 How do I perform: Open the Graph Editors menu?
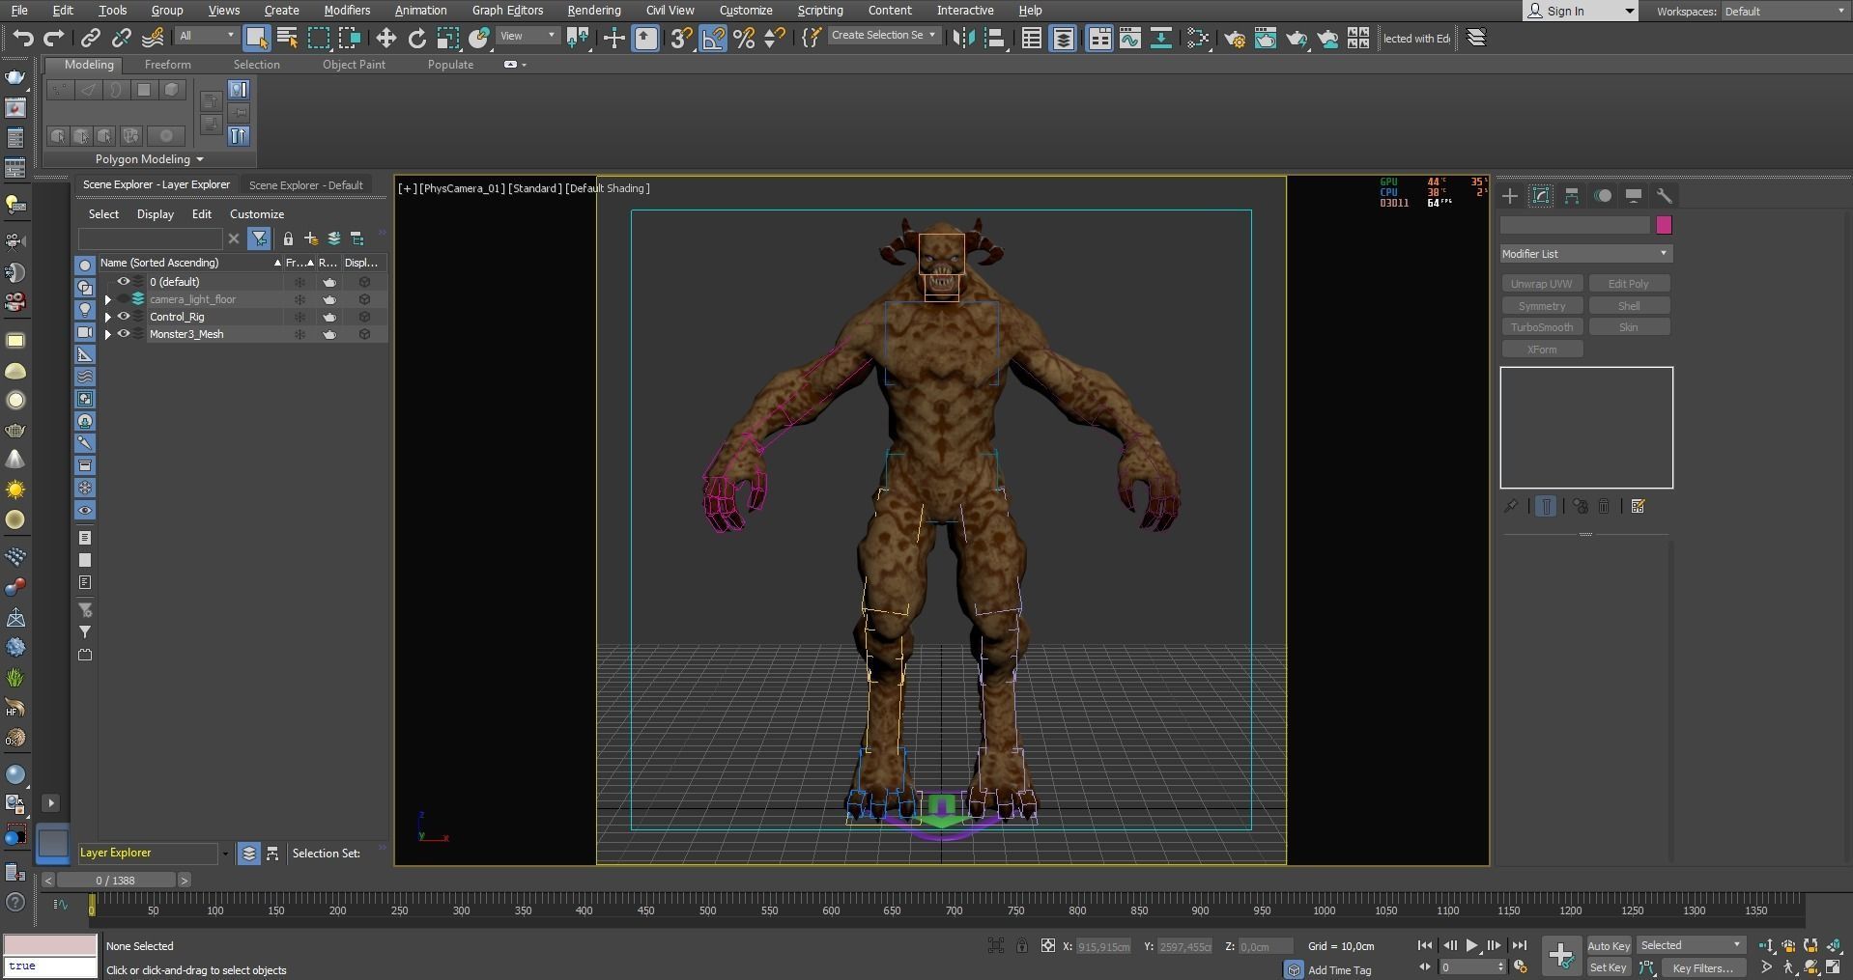[507, 10]
